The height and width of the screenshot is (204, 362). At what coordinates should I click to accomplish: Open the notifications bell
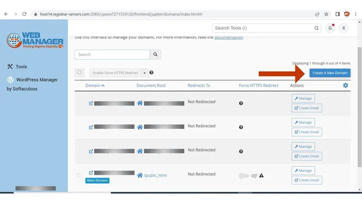[x=330, y=28]
